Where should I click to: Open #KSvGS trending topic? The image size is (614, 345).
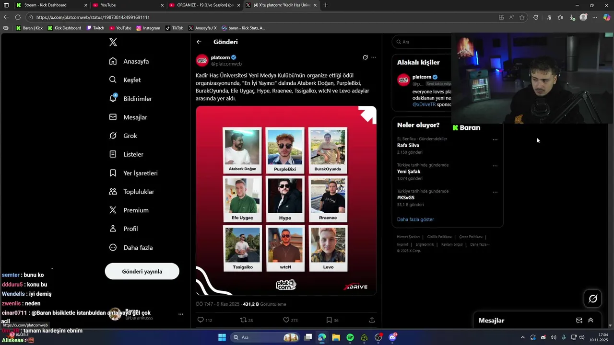point(406,197)
